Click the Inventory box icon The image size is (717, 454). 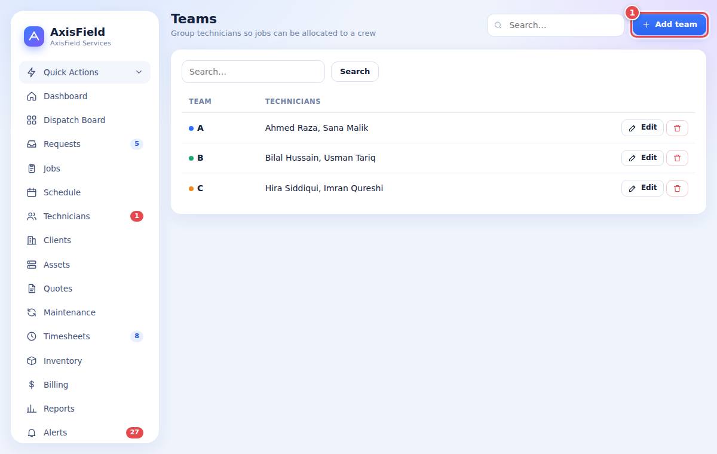[x=32, y=361]
